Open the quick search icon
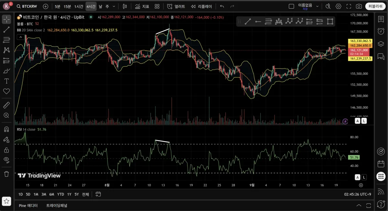The height and width of the screenshot is (211, 388). (328, 6)
